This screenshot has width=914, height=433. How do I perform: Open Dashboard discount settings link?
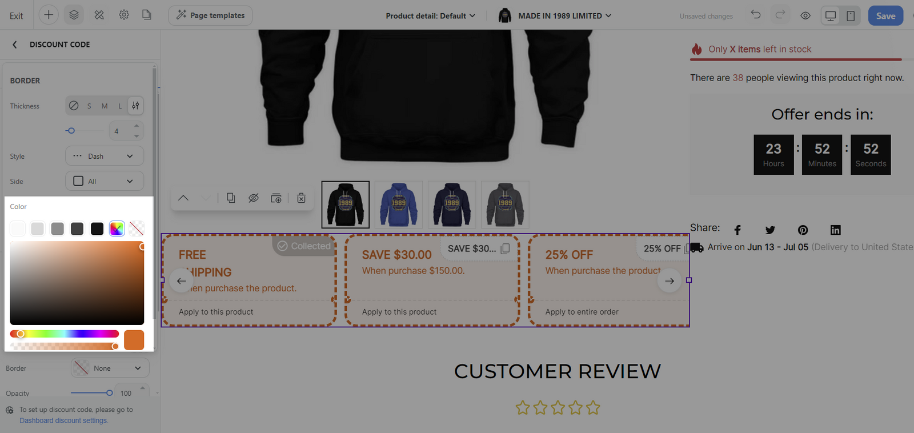click(x=63, y=420)
